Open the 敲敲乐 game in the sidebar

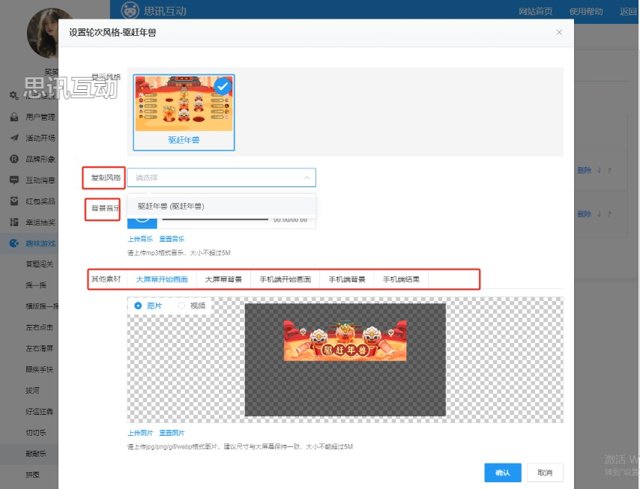point(36,454)
